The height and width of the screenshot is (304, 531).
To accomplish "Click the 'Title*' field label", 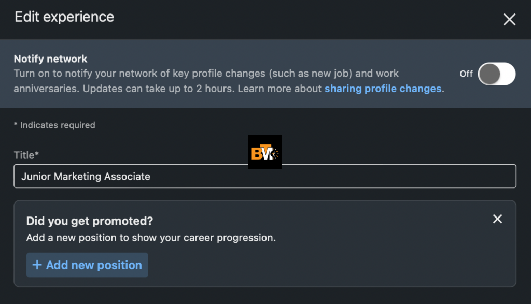I will coord(26,155).
